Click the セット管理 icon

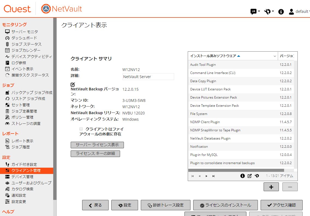[x=7, y=105]
